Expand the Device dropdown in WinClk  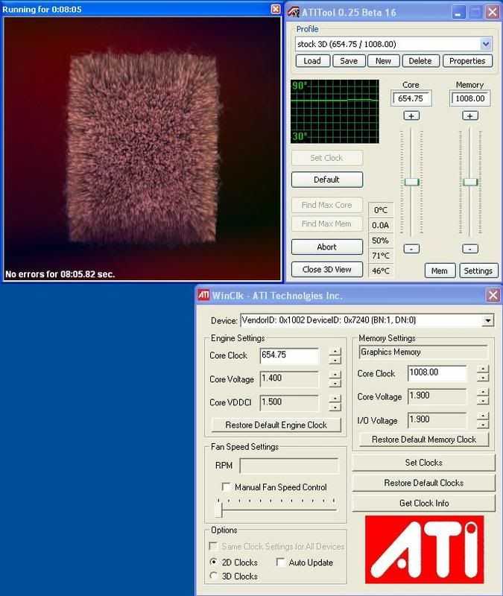click(x=488, y=320)
